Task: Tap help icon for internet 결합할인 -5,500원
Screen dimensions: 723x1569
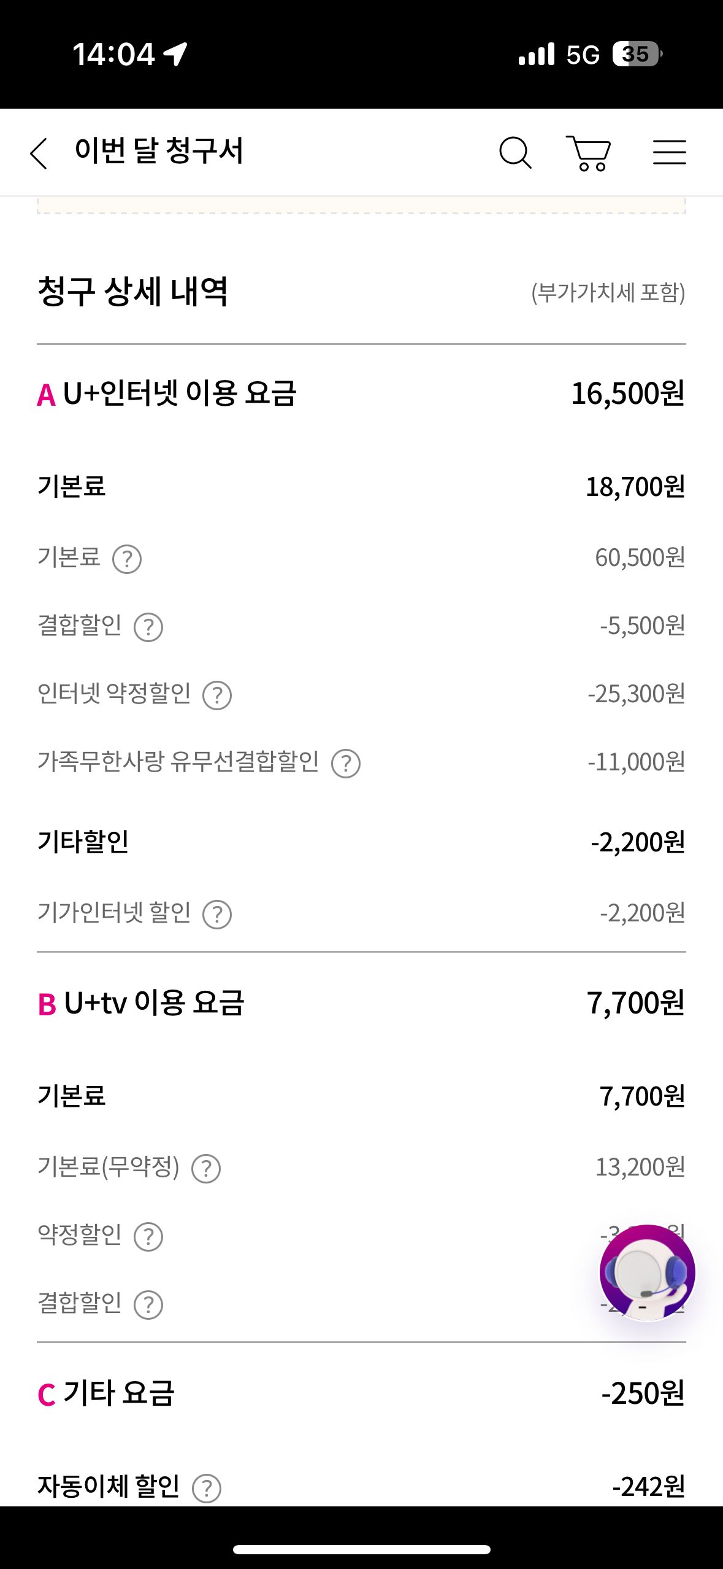Action: coord(148,627)
